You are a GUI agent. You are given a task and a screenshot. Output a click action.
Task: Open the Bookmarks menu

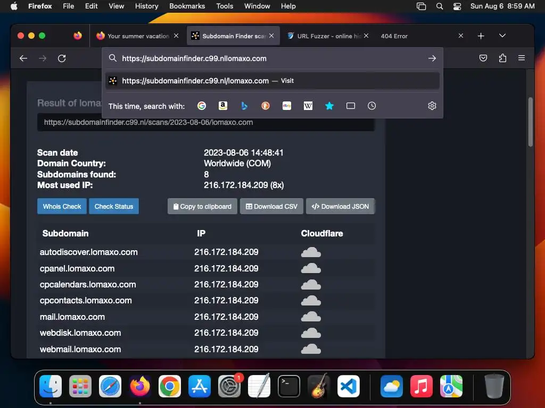pyautogui.click(x=187, y=6)
